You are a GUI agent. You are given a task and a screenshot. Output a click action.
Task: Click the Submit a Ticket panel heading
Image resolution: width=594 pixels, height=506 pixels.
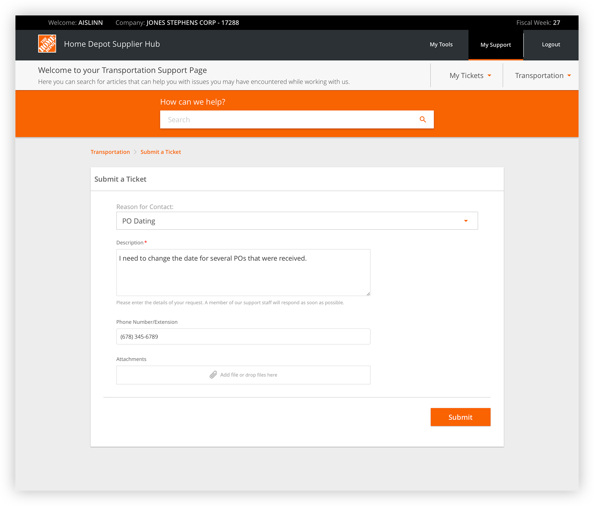(120, 179)
